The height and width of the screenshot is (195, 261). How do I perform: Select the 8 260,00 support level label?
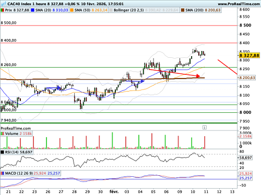(8, 64)
